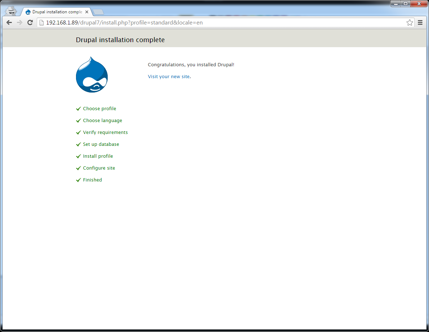Screen dimensions: 429x332
Task: Reload the page with the refresh icon
Action: 30,22
